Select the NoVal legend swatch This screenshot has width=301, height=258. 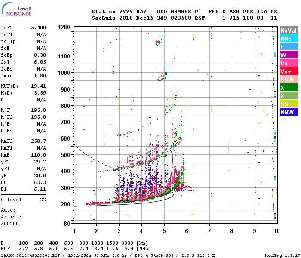289,31
